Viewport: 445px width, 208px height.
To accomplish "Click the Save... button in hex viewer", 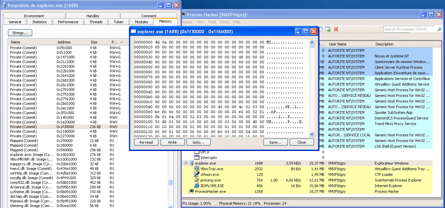I will (x=275, y=142).
